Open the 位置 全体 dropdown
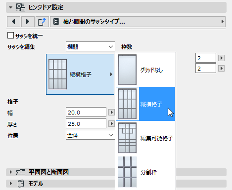Viewport: 232px width, 190px height. pos(91,135)
